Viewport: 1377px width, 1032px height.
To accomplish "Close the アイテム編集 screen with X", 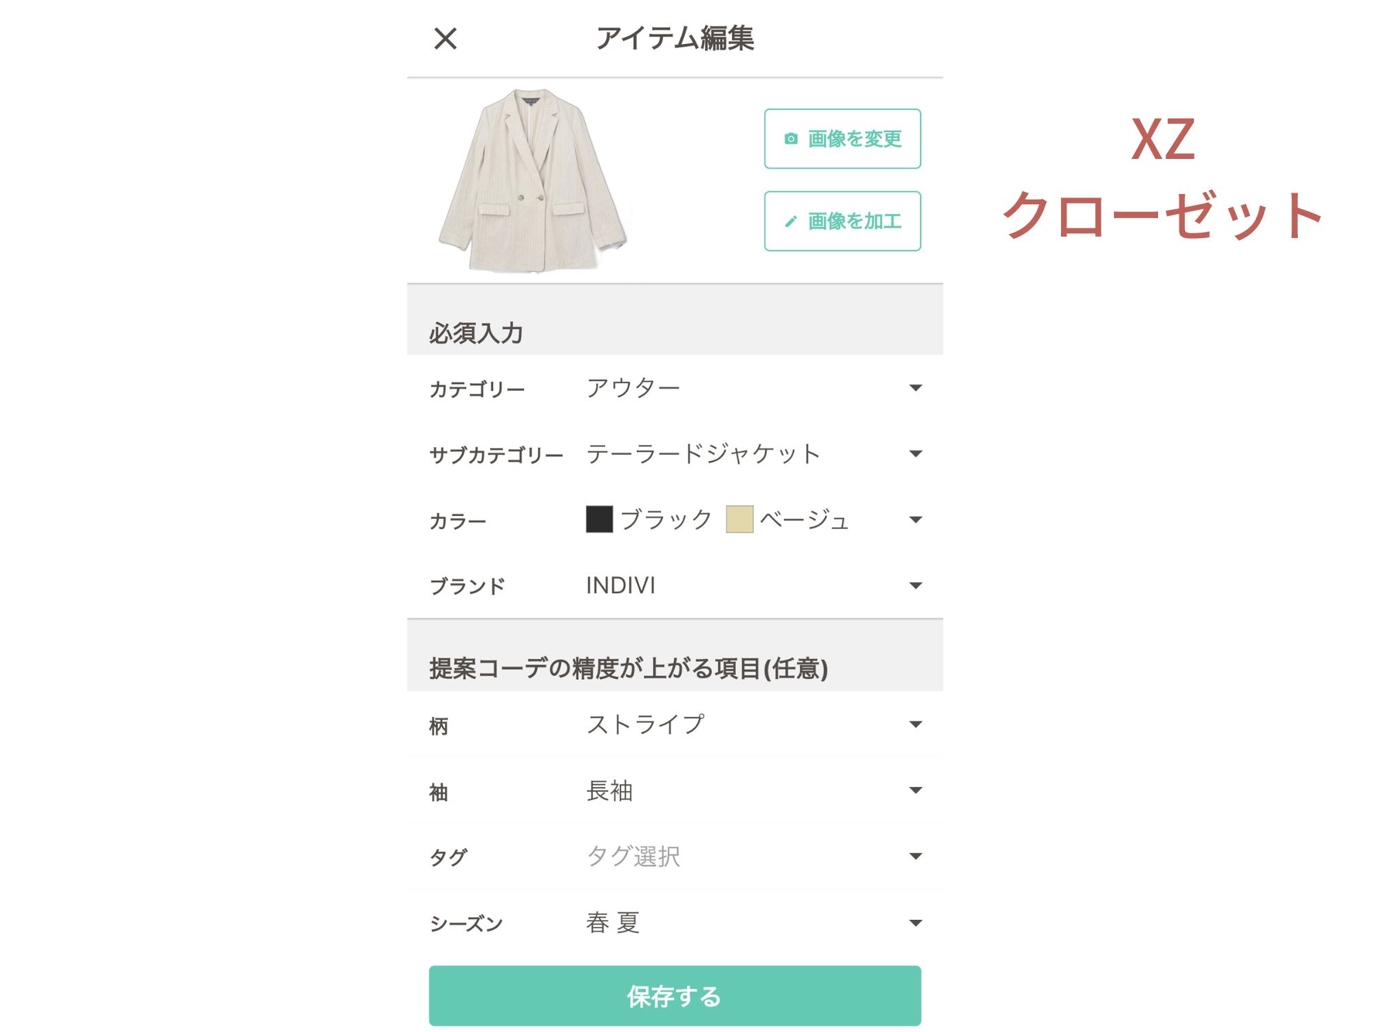I will pos(445,39).
